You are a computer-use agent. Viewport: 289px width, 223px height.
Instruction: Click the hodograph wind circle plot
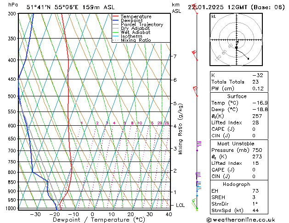click(236, 39)
